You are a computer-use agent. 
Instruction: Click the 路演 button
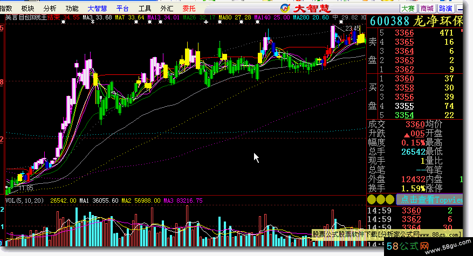point(445,9)
